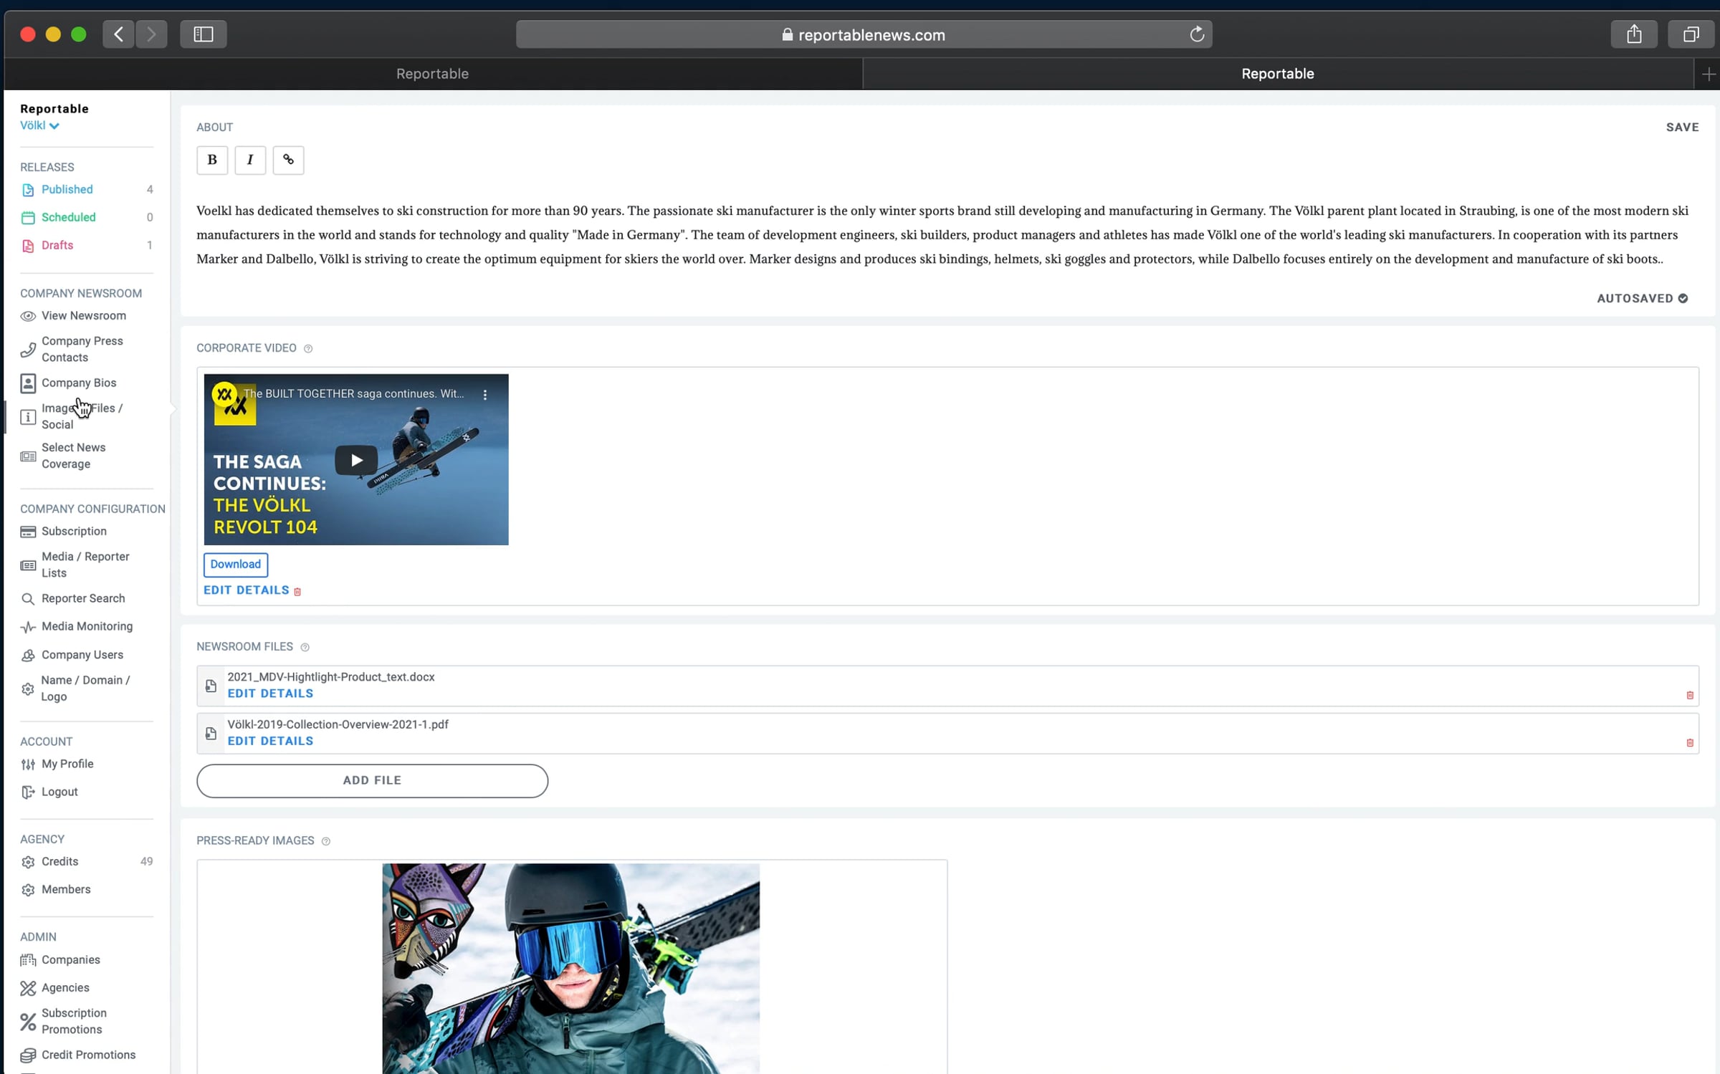Viewport: 1720px width, 1074px height.
Task: Switch to the first Reportable browser tab
Action: click(x=433, y=74)
